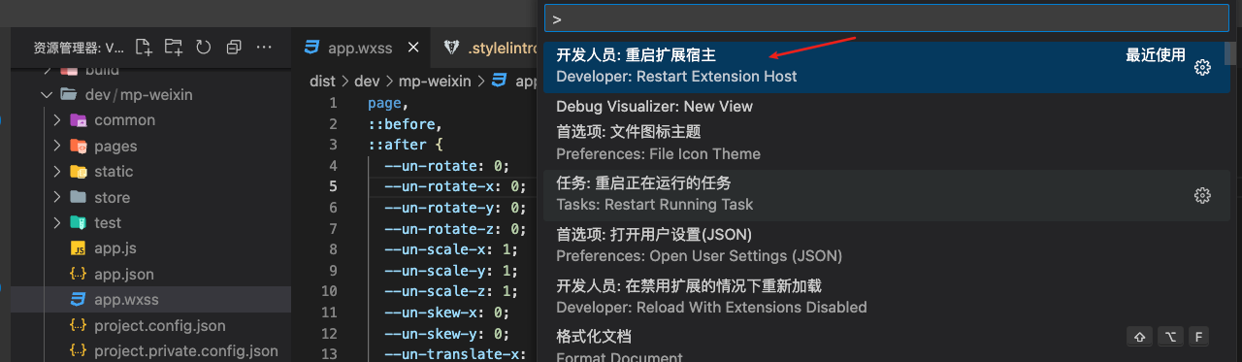
Task: Click the New Folder icon in explorer header
Action: click(174, 47)
